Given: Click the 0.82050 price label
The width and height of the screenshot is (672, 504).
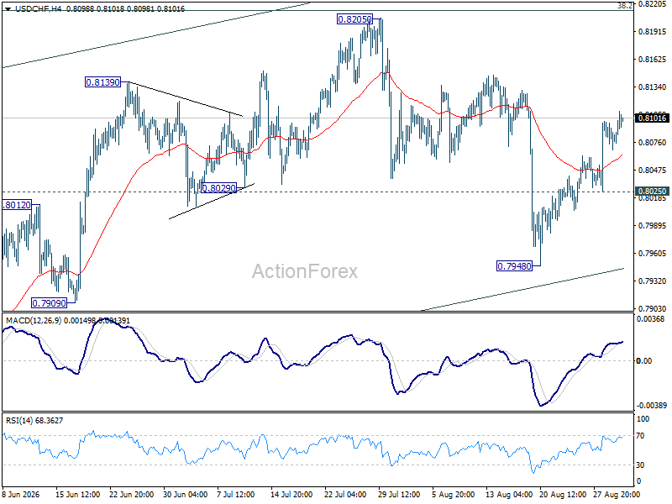Looking at the screenshot, I should tap(354, 19).
